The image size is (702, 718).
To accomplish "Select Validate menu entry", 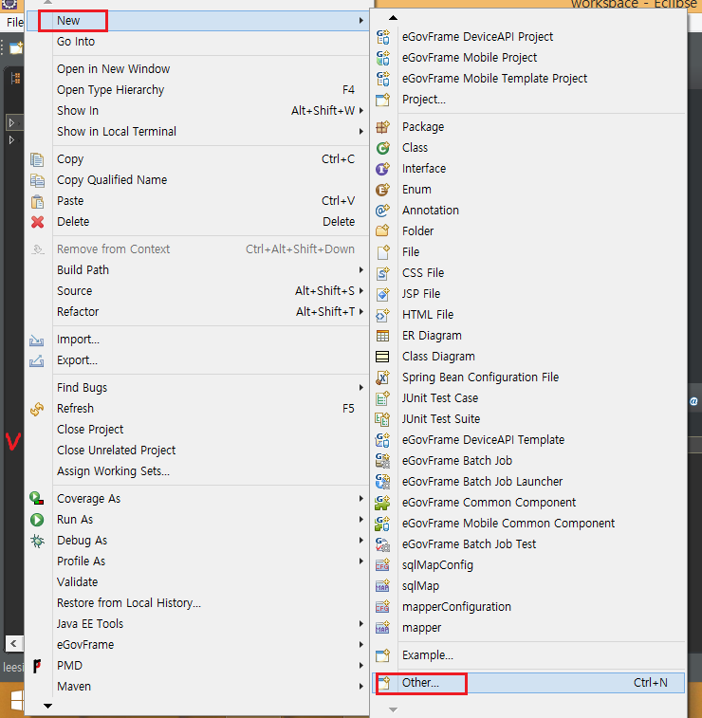I will click(198, 582).
